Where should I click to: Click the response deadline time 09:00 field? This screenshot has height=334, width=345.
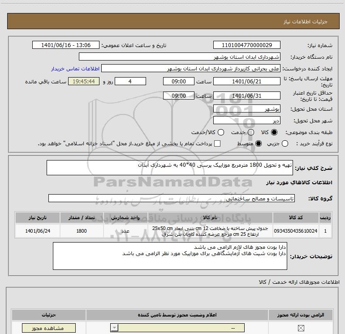point(179,82)
